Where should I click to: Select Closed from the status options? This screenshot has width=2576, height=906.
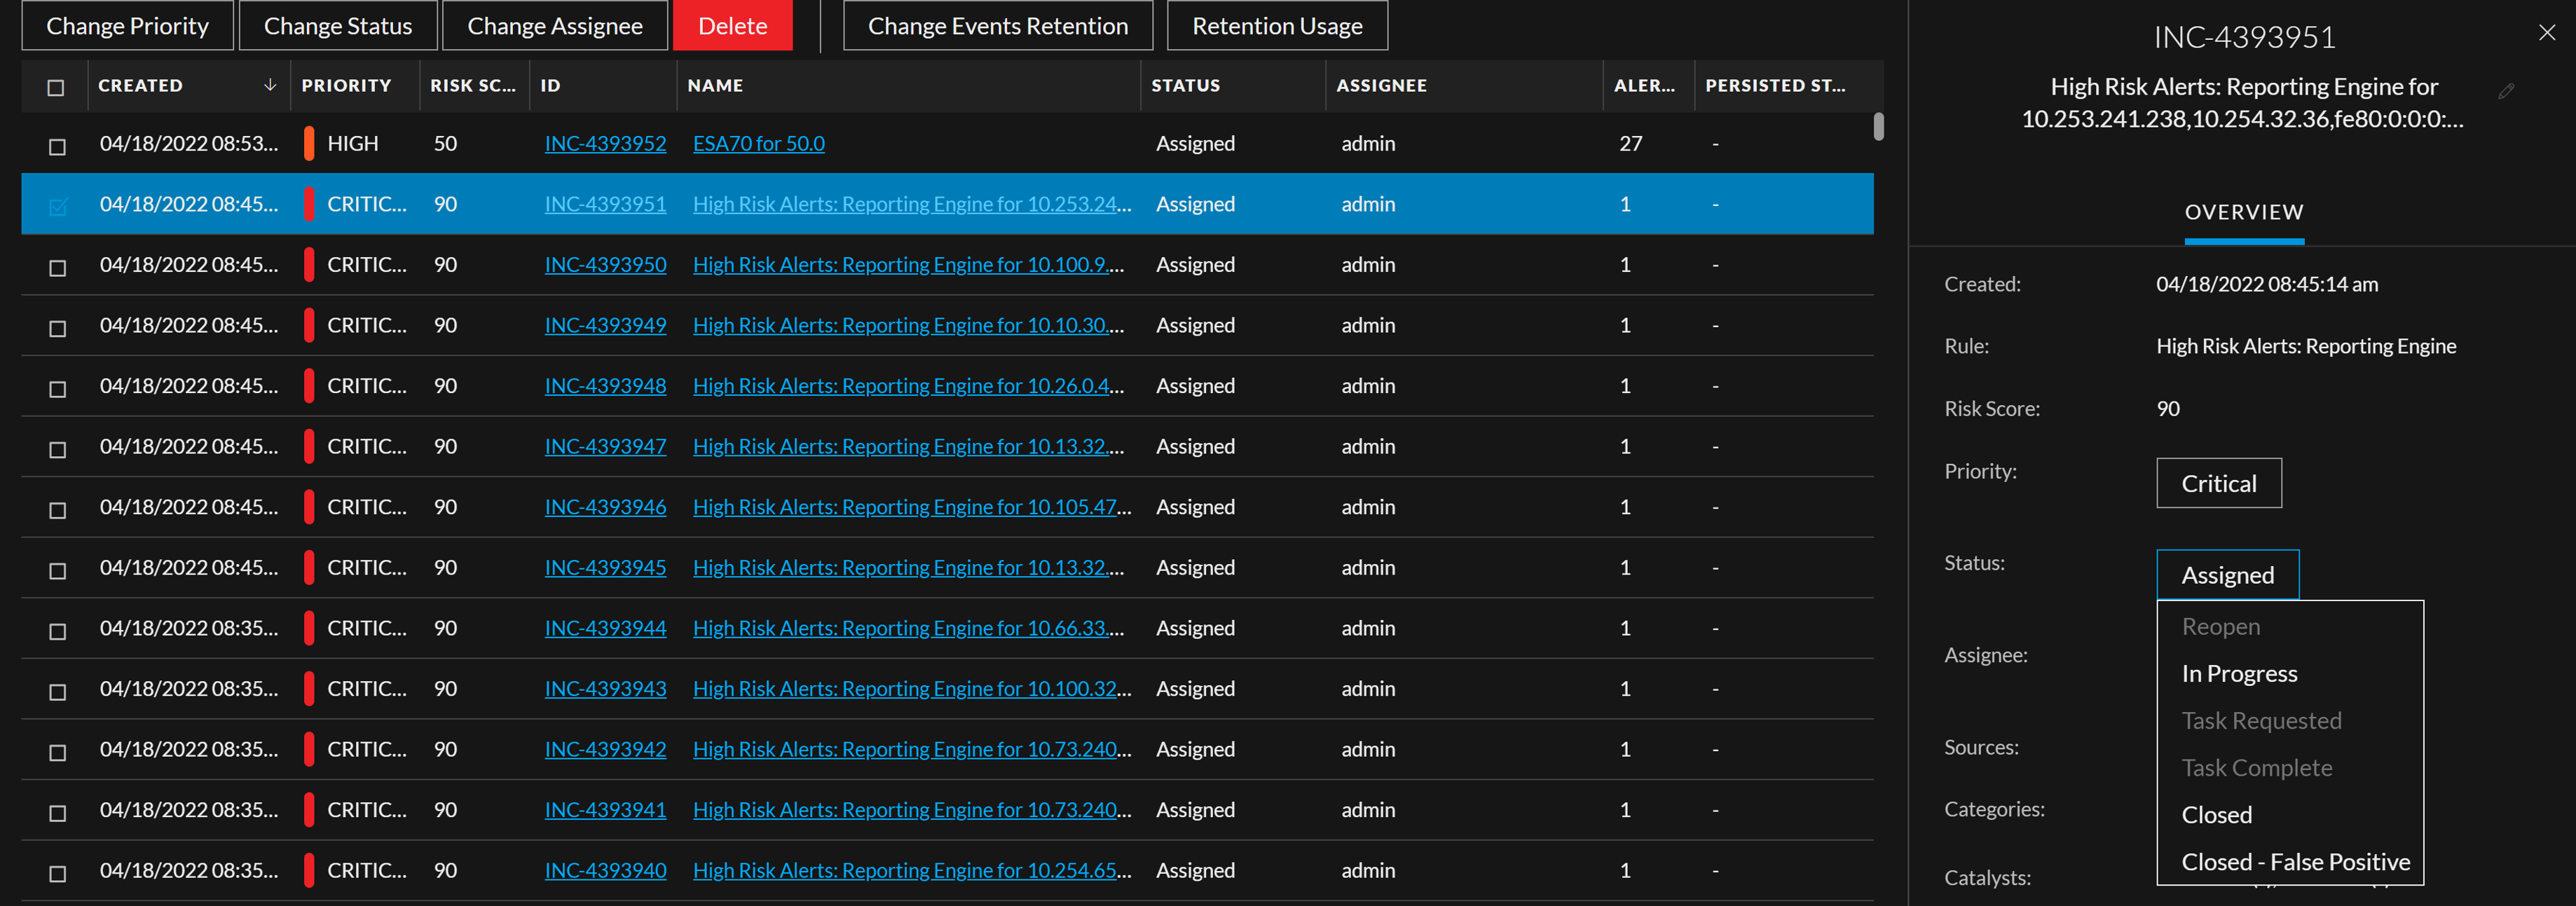pyautogui.click(x=2217, y=814)
